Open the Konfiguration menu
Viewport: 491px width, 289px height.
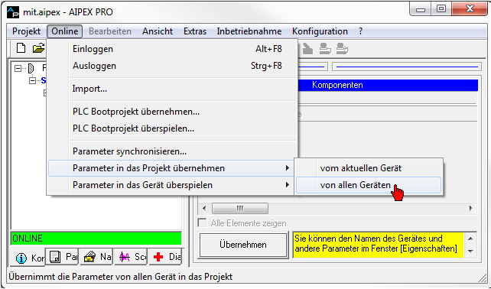[x=320, y=31]
